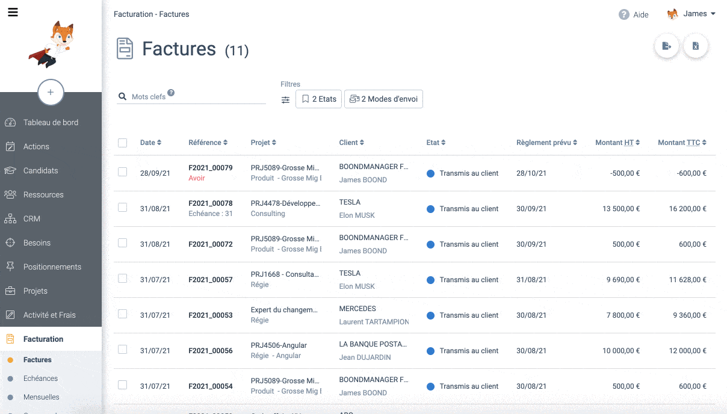Open invoice reference F2021_00079
727x414 pixels.
(210, 168)
